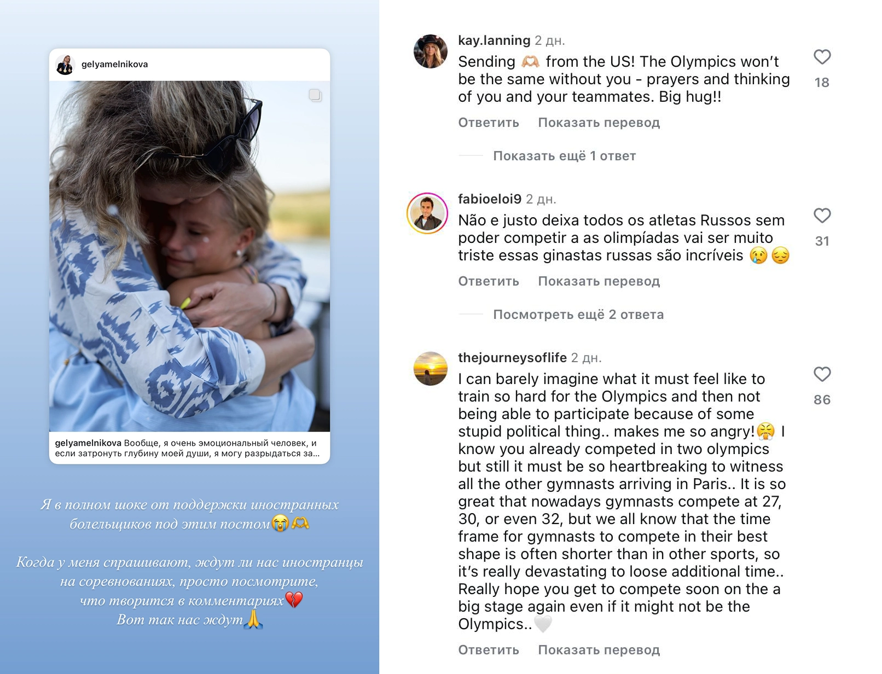Click the multi-photo carousel icon on post
Image resolution: width=882 pixels, height=674 pixels.
tap(315, 96)
